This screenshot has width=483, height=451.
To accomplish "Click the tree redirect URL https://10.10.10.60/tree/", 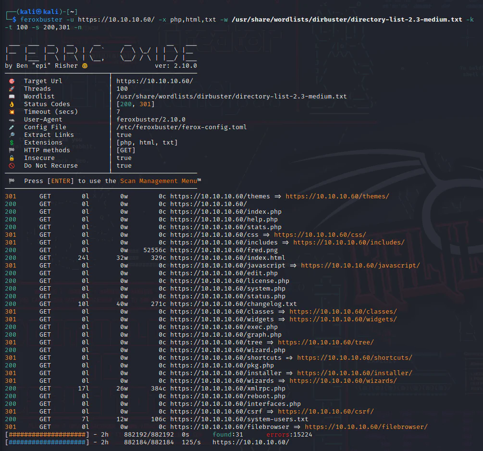I will pos(325,342).
